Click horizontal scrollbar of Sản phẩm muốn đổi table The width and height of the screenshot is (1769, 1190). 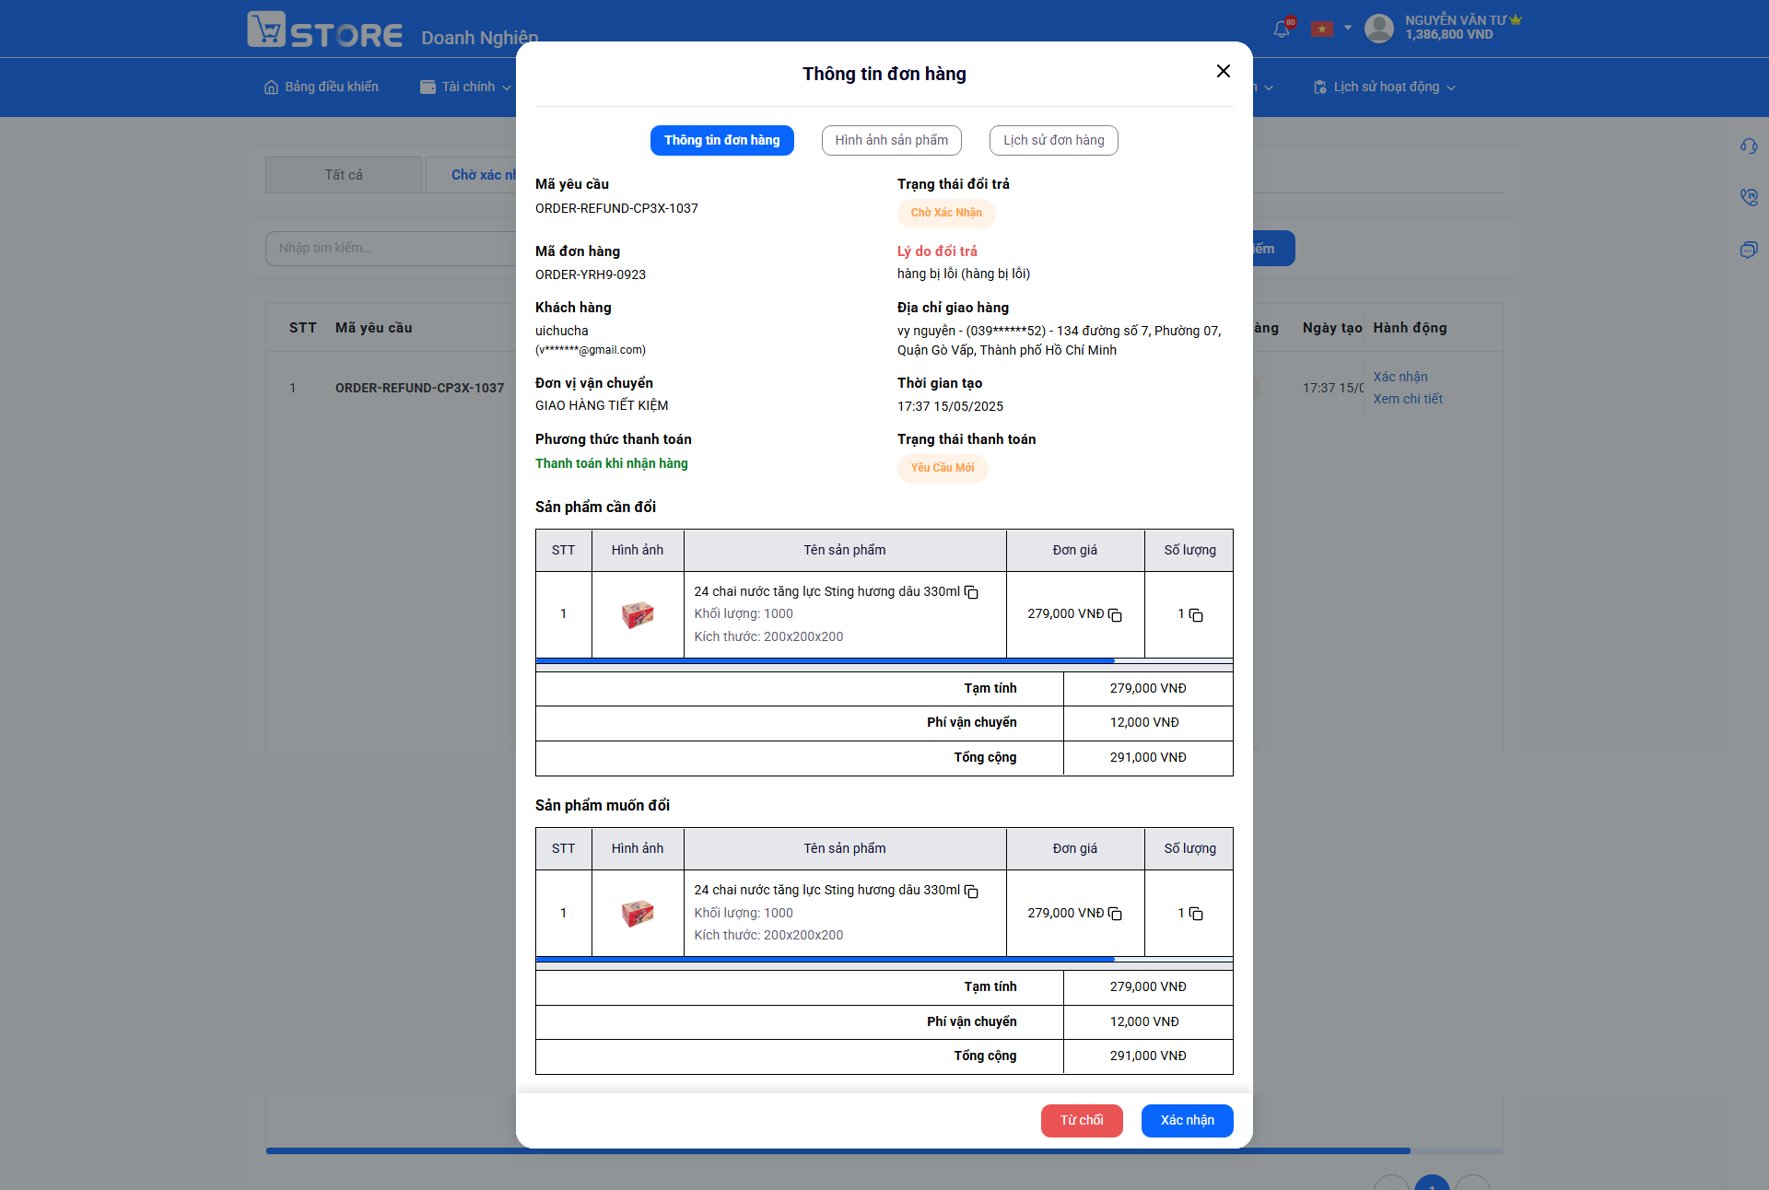(x=825, y=959)
